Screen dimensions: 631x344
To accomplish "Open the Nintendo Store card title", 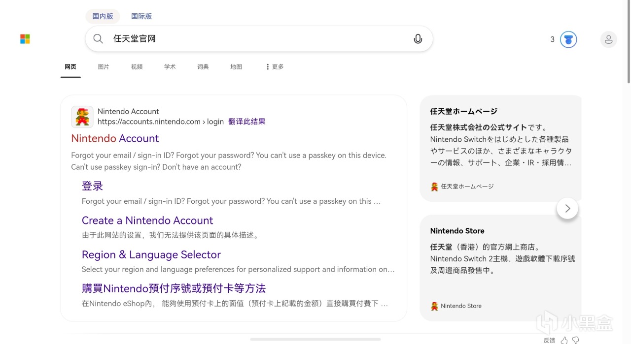I will point(457,231).
